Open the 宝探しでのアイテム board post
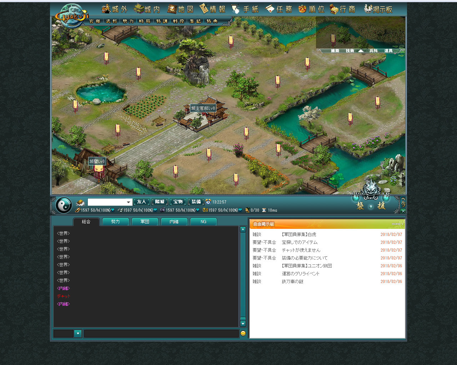 (x=300, y=242)
